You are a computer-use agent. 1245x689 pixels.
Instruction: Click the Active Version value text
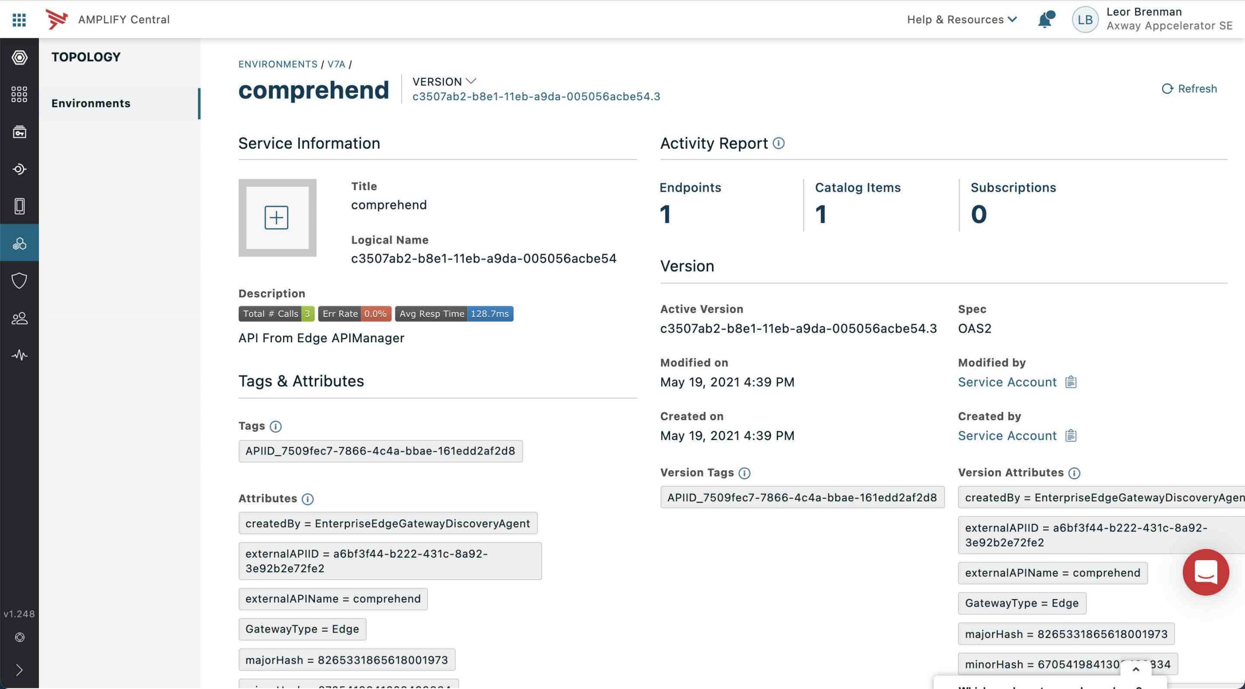pyautogui.click(x=798, y=329)
